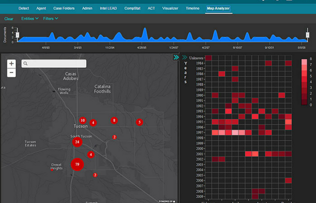Open the Detect tab
The width and height of the screenshot is (316, 203).
point(24,8)
